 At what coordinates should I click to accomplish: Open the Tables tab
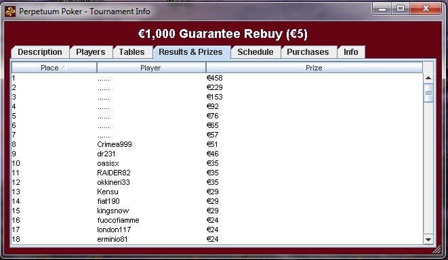tap(131, 52)
